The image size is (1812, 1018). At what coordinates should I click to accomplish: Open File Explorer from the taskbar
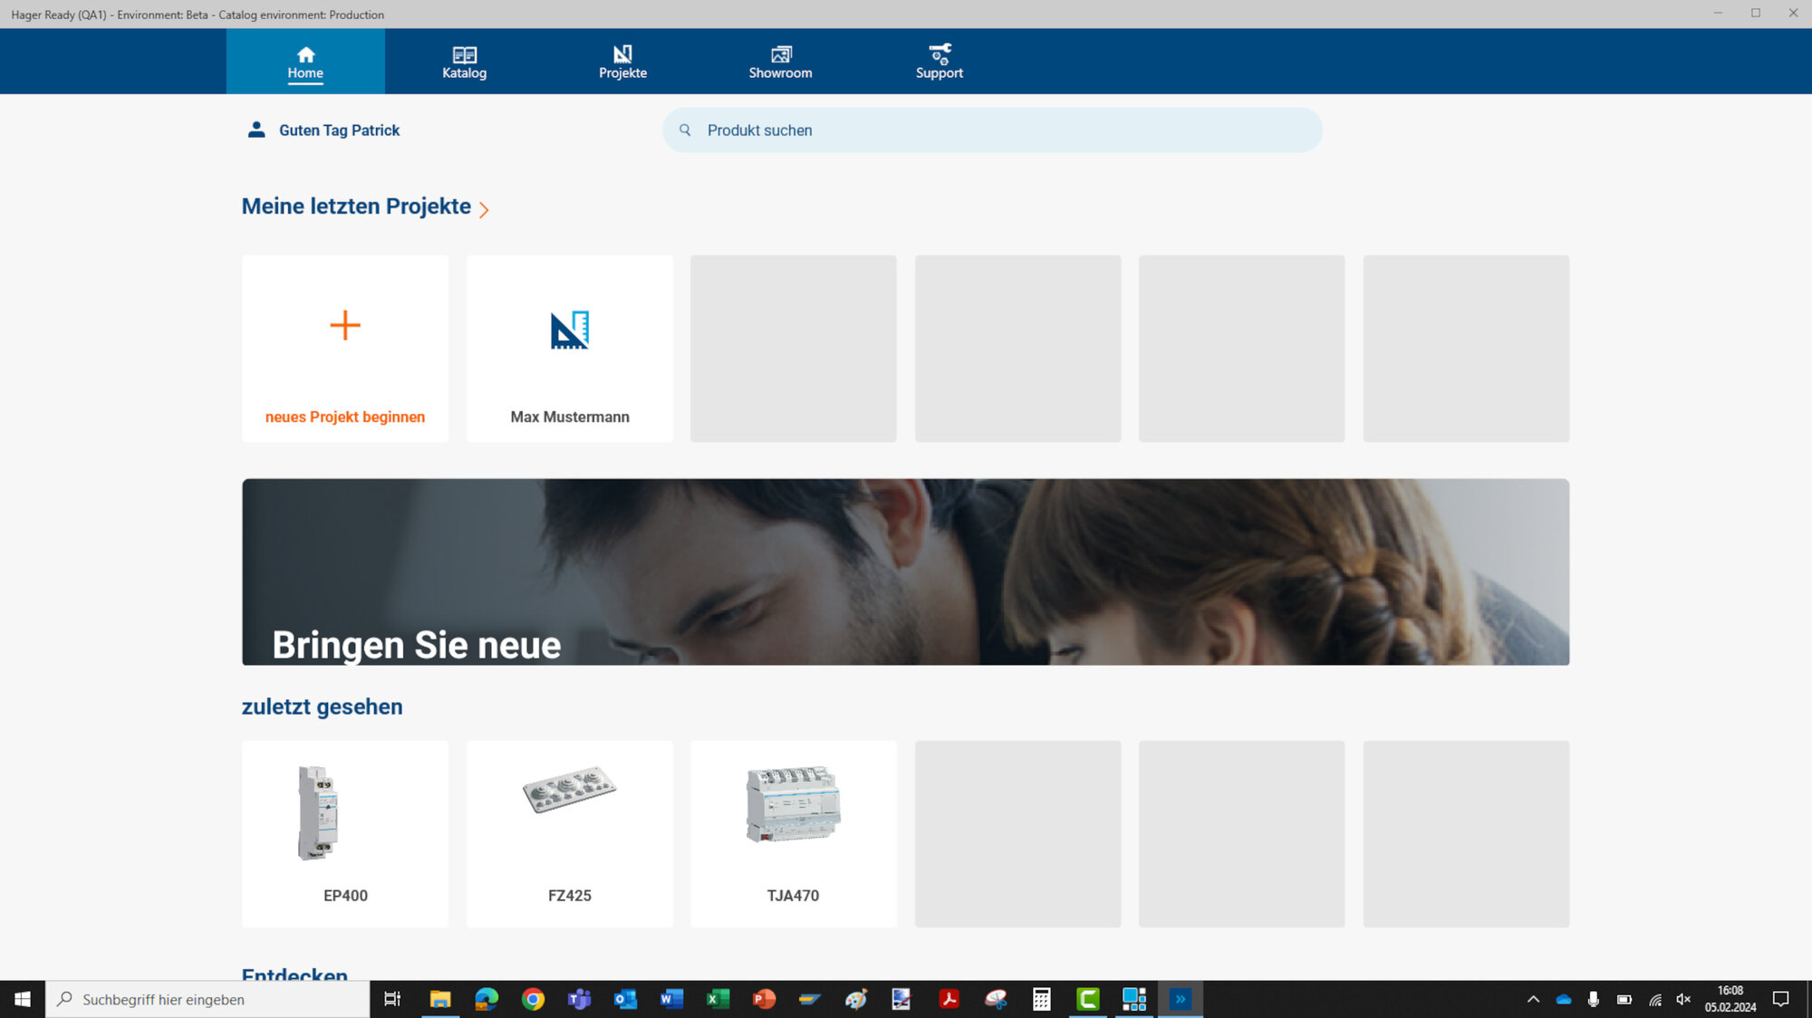[440, 999]
